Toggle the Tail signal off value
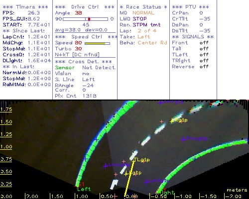249x199 pixels. pos(204,49)
